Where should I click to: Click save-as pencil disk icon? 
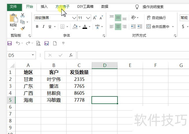coord(47,43)
